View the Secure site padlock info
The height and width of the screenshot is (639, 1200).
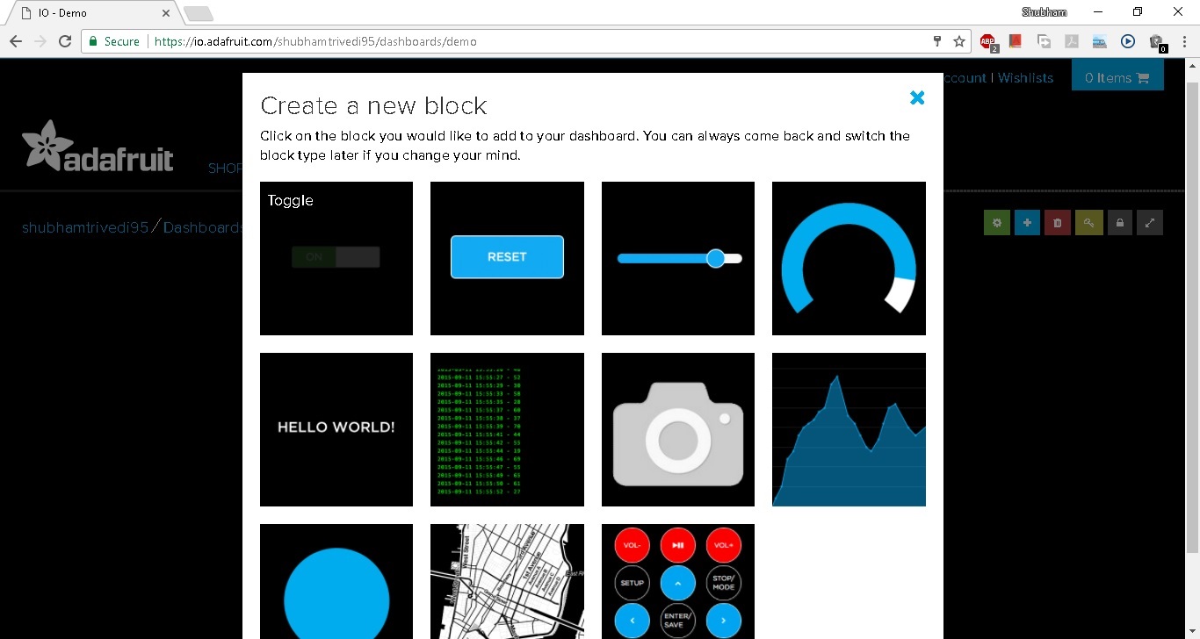(x=112, y=41)
